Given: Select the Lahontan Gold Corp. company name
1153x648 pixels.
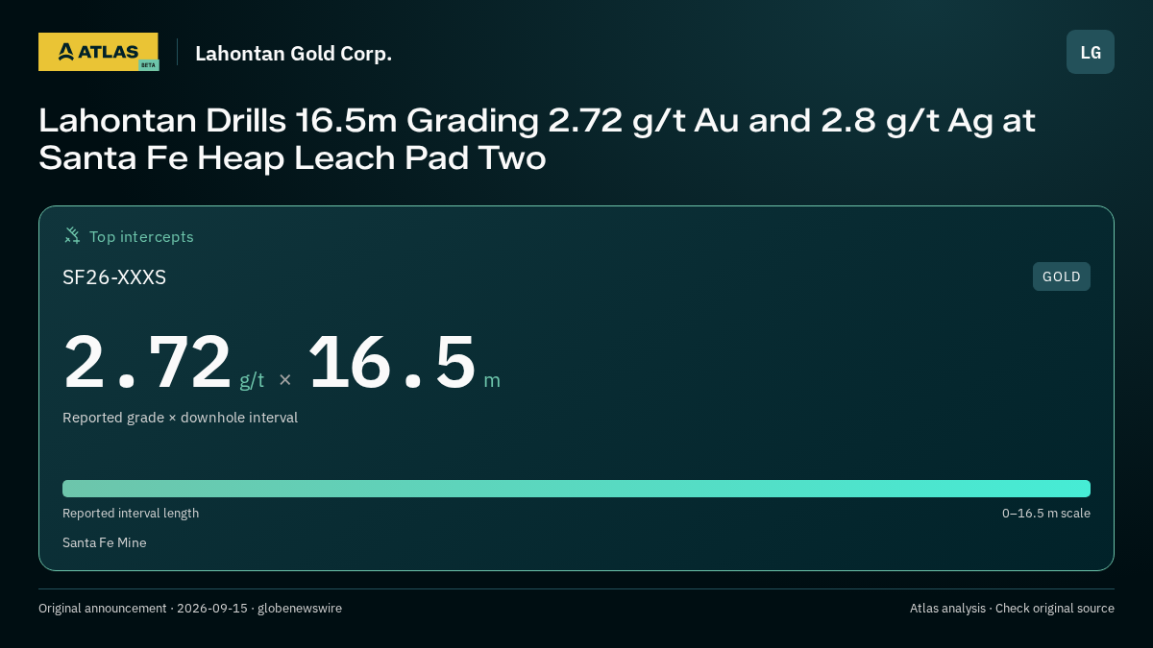Looking at the screenshot, I should click(x=293, y=53).
